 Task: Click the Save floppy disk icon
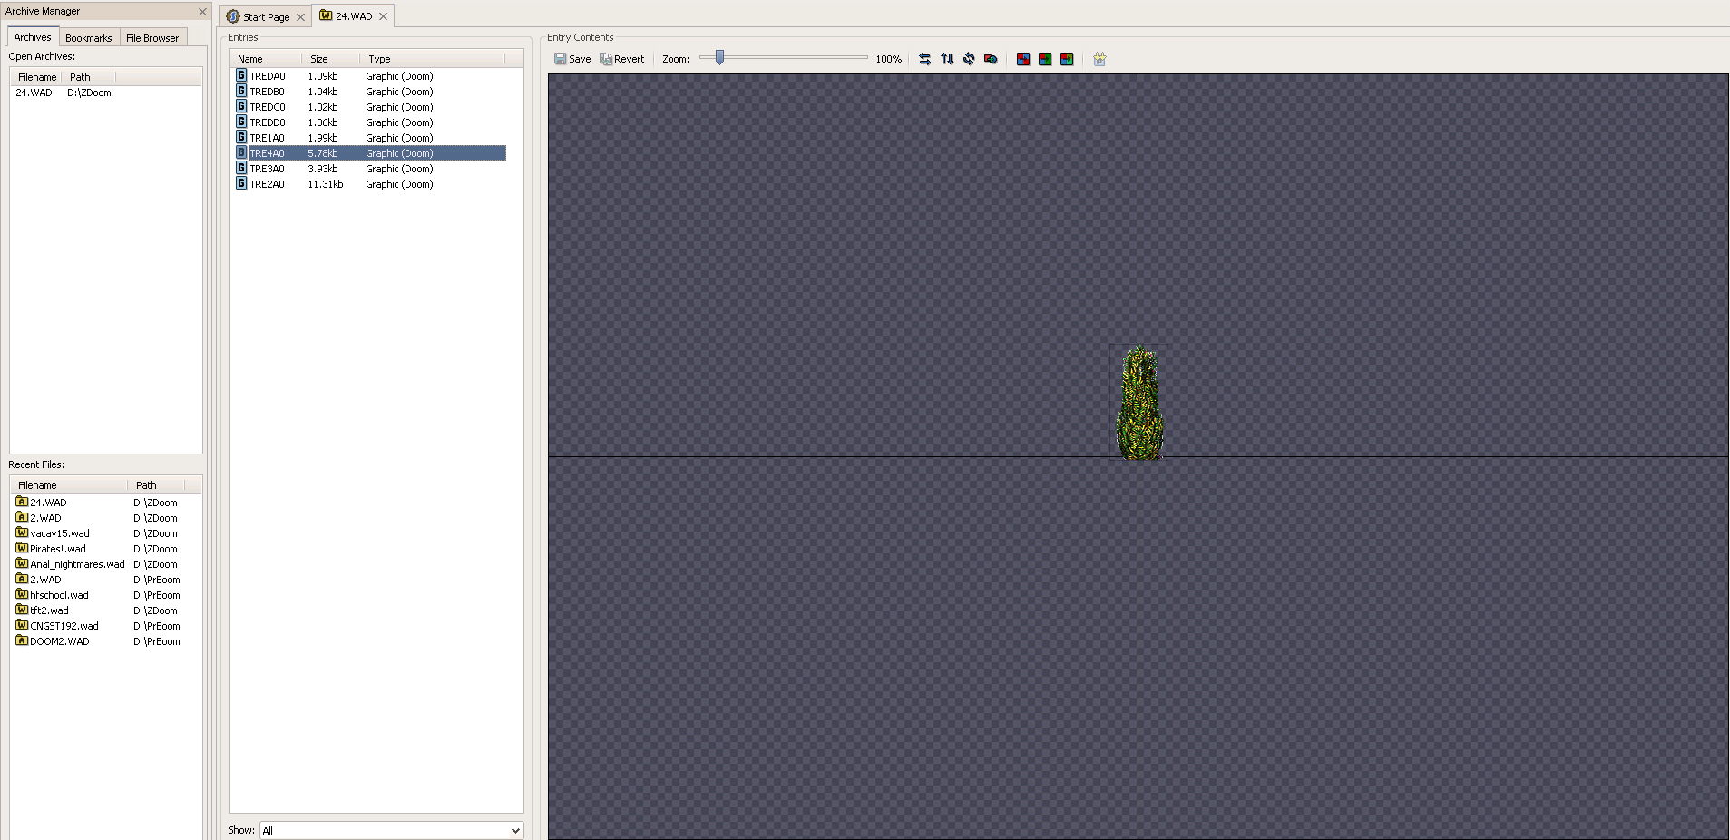[560, 59]
